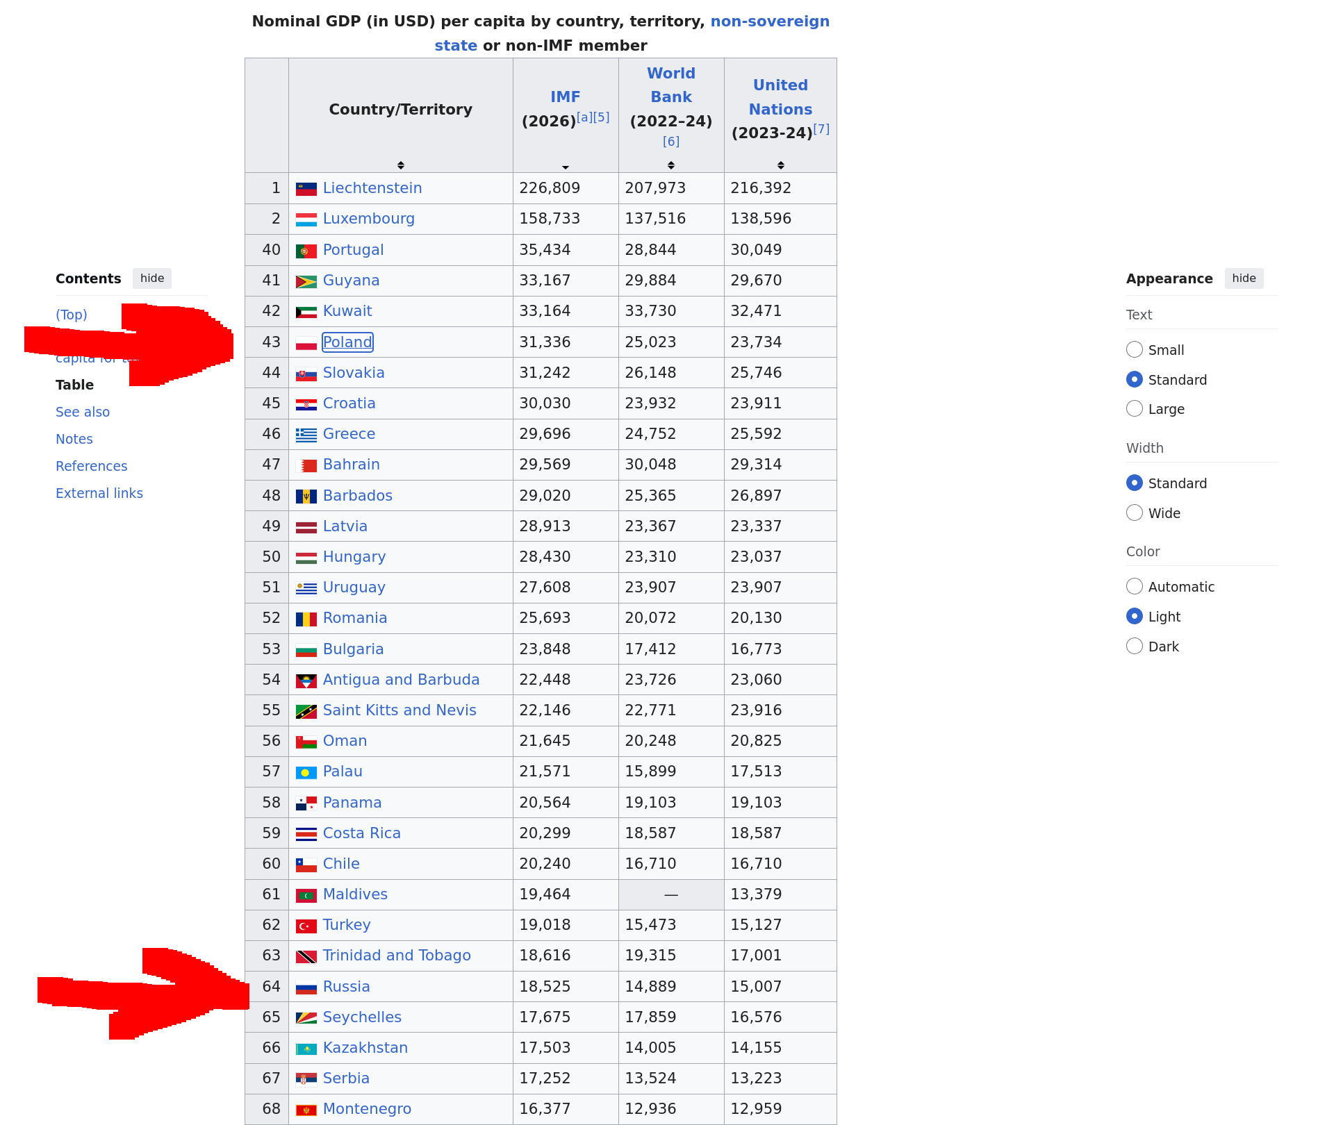
Task: Click the Liechtenstein flag icon
Action: tap(306, 189)
